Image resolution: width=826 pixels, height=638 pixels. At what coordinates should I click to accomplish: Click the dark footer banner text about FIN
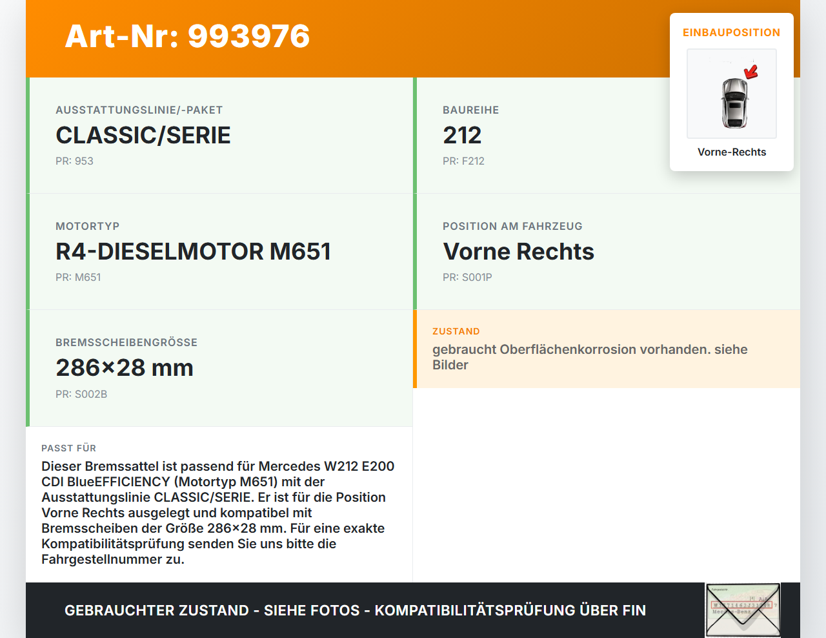(x=355, y=610)
